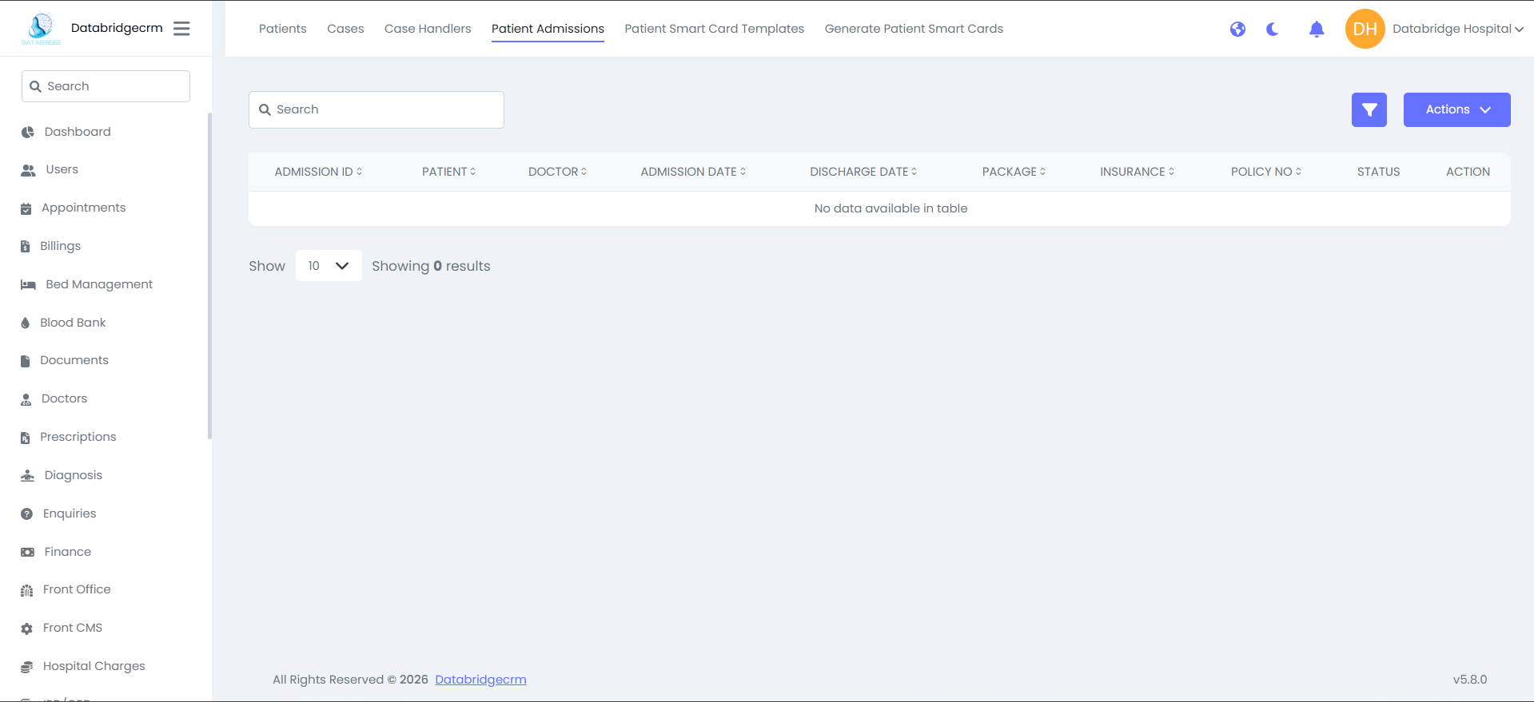Sort by Package column

[x=1014, y=172]
